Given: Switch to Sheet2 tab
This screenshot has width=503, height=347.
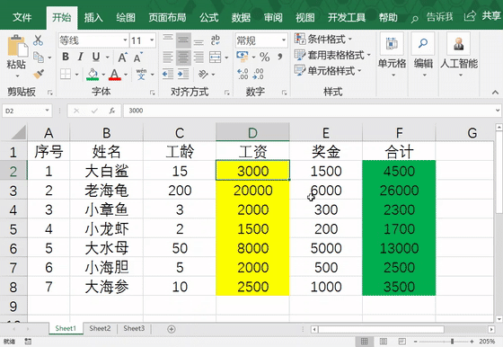Looking at the screenshot, I should 100,328.
